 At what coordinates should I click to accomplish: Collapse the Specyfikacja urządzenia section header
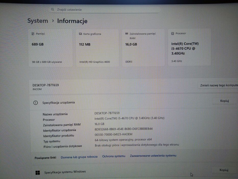pos(134,102)
